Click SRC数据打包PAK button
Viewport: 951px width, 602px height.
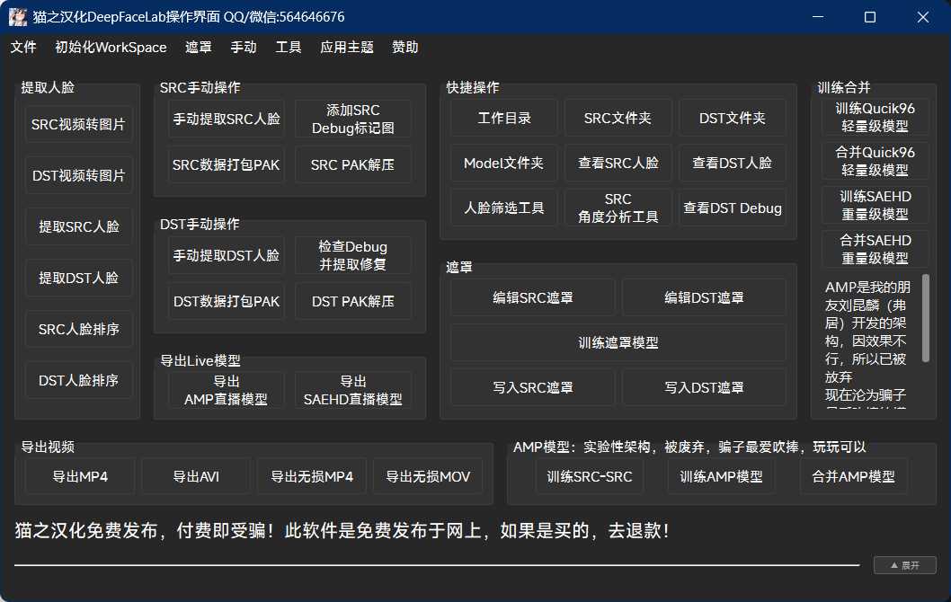[227, 164]
